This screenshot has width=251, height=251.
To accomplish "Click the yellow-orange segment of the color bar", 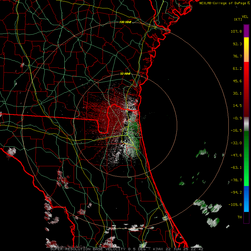I will (246, 50).
